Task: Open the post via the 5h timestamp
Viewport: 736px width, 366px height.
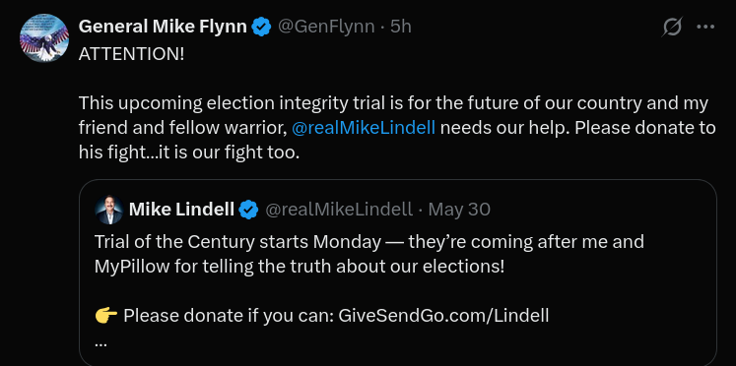Action: (401, 27)
